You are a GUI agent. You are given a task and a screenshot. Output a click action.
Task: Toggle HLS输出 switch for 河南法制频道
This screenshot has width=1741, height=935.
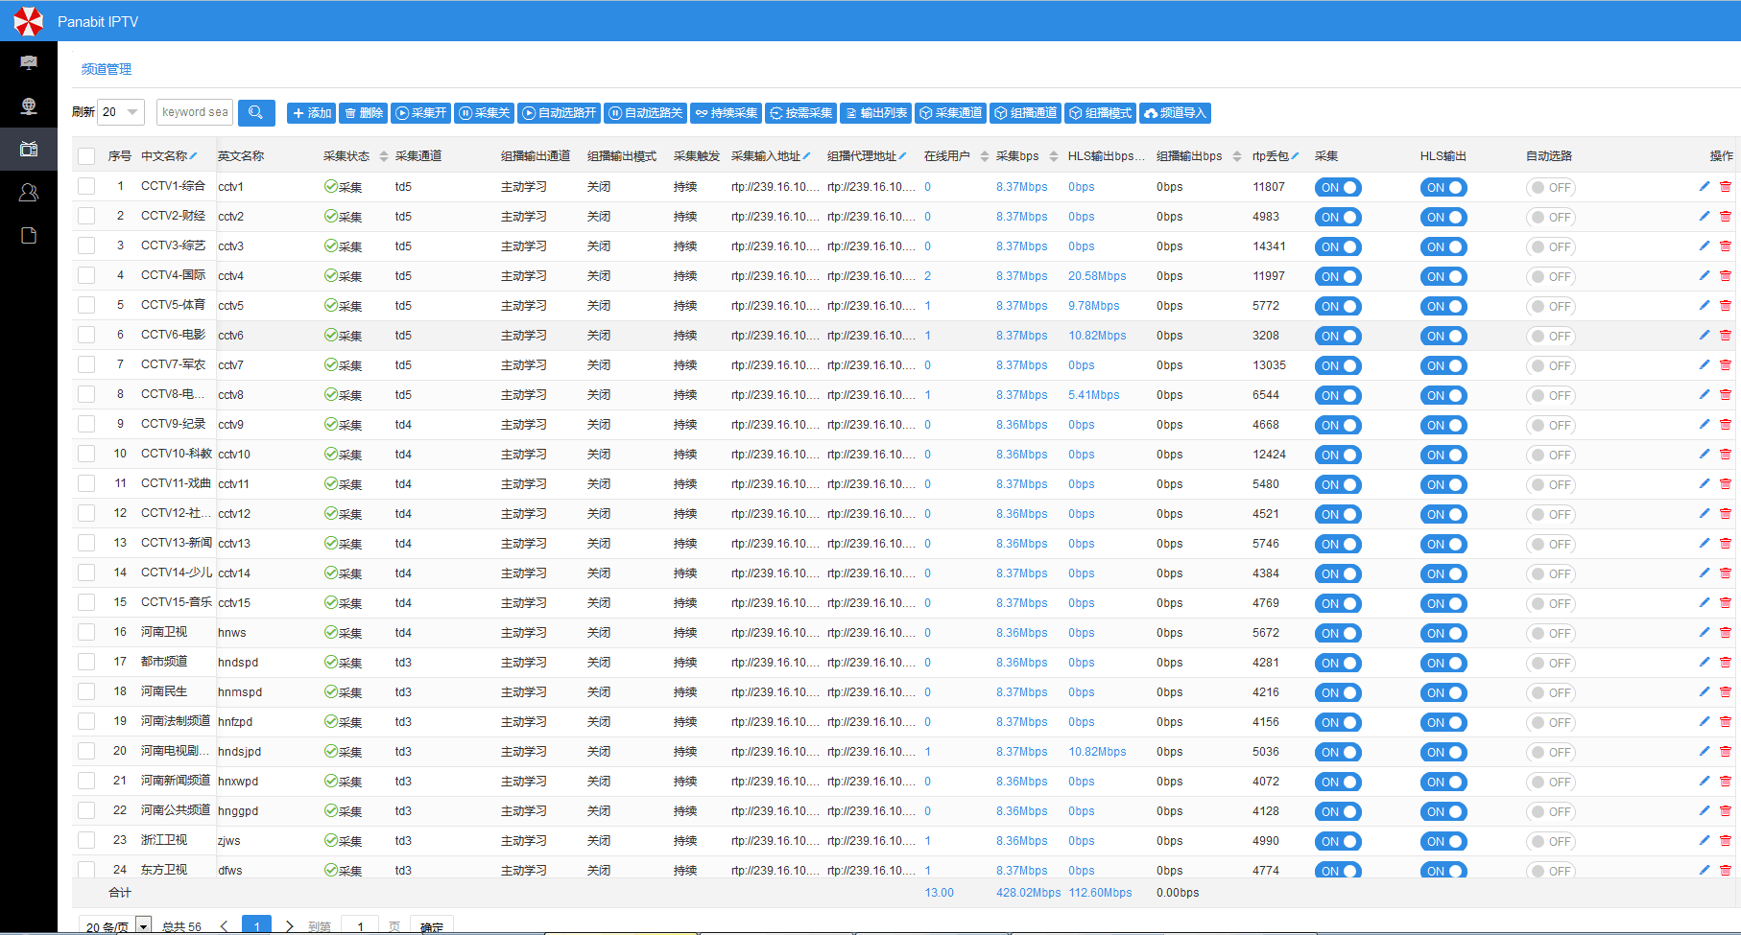coord(1443,722)
